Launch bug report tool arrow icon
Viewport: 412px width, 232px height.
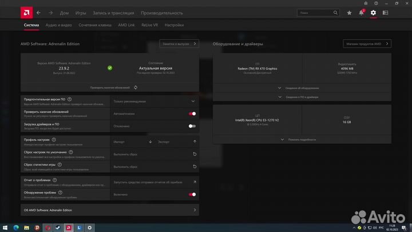coord(195,182)
